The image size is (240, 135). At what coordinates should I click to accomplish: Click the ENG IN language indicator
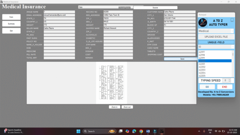coord(210,131)
